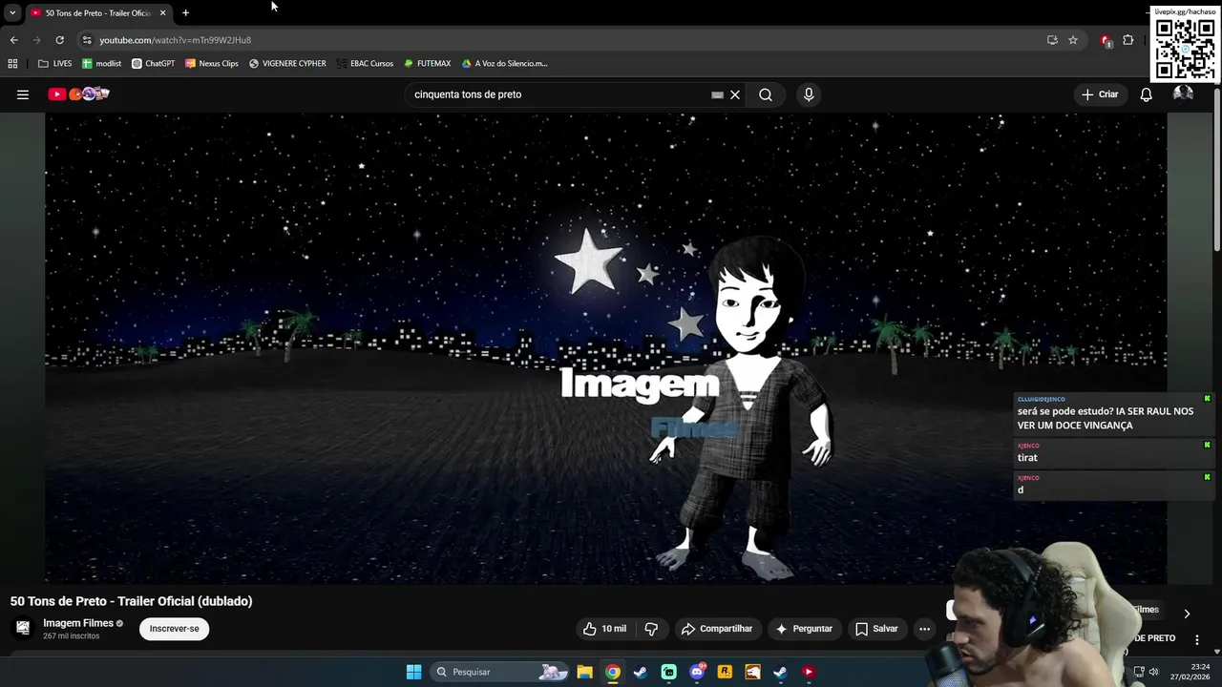Reload the current page
1222x687 pixels.
tap(59, 40)
